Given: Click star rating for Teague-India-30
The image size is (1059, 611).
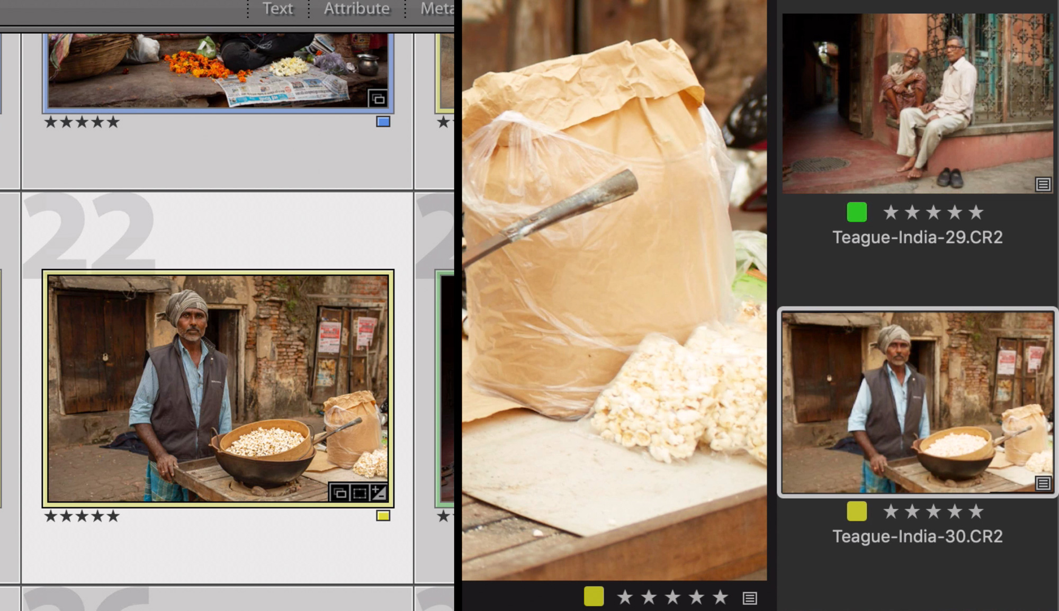Looking at the screenshot, I should click(933, 512).
